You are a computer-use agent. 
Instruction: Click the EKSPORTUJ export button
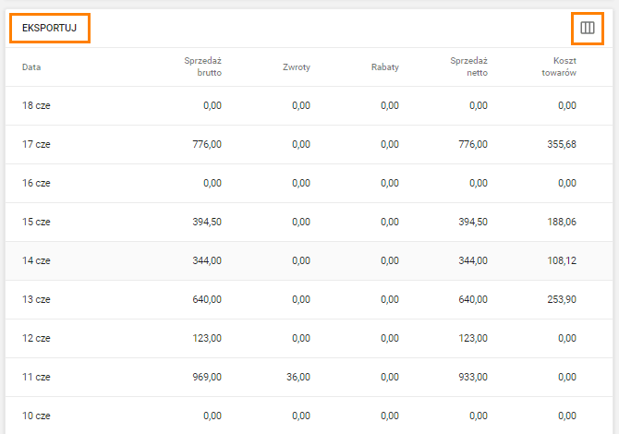(50, 29)
